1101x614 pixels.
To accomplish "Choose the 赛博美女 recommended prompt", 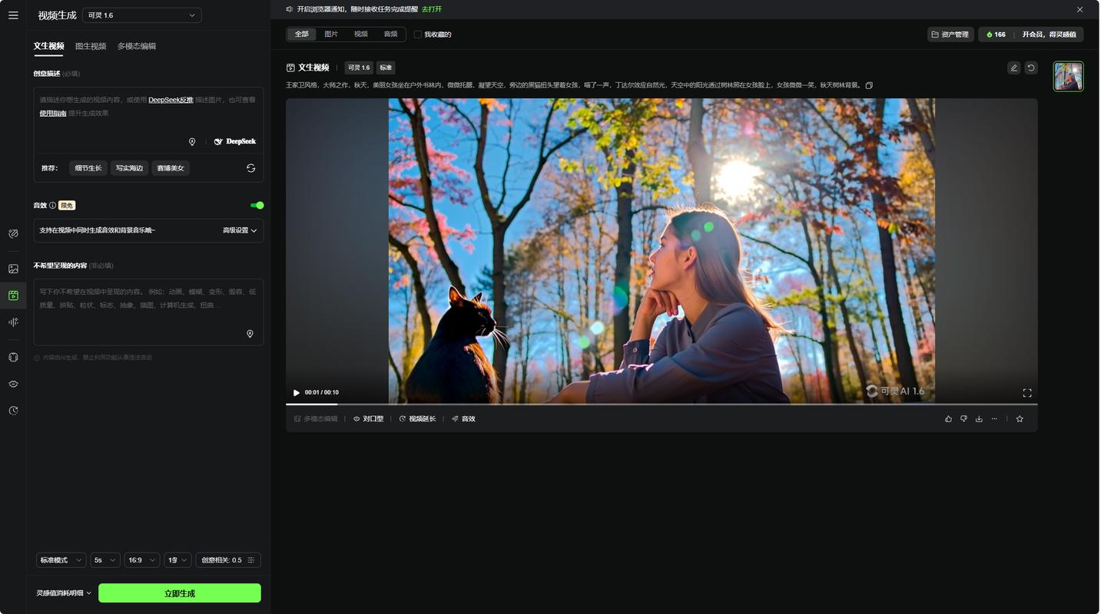I will tap(171, 168).
